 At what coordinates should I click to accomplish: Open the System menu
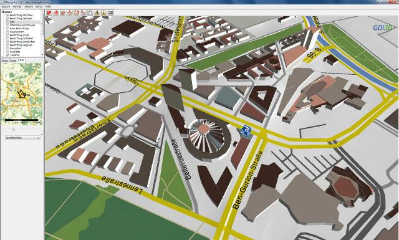(6, 6)
